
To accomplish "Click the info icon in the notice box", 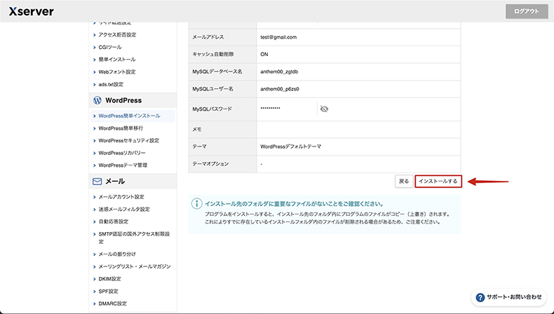I will [x=196, y=204].
